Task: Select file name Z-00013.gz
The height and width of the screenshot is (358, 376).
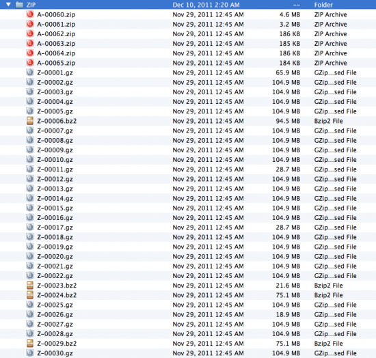Action: point(55,189)
